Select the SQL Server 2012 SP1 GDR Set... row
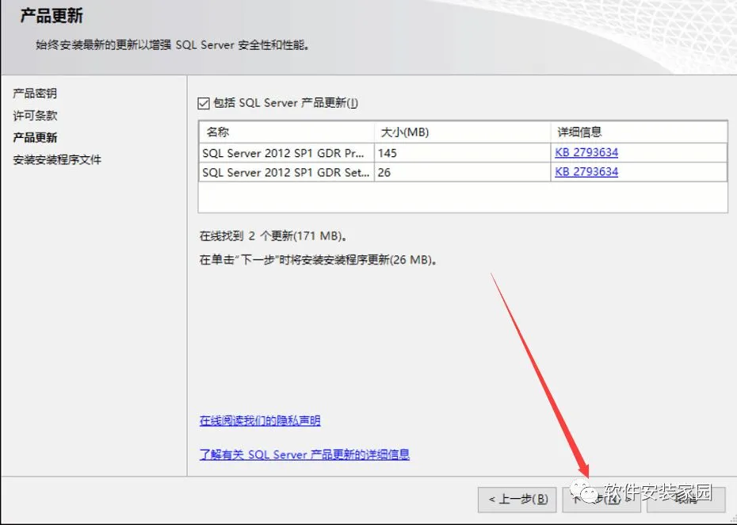737x525 pixels. [463, 172]
